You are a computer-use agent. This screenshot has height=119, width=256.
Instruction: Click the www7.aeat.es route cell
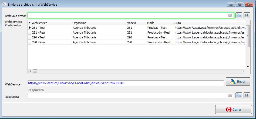[x=210, y=28]
